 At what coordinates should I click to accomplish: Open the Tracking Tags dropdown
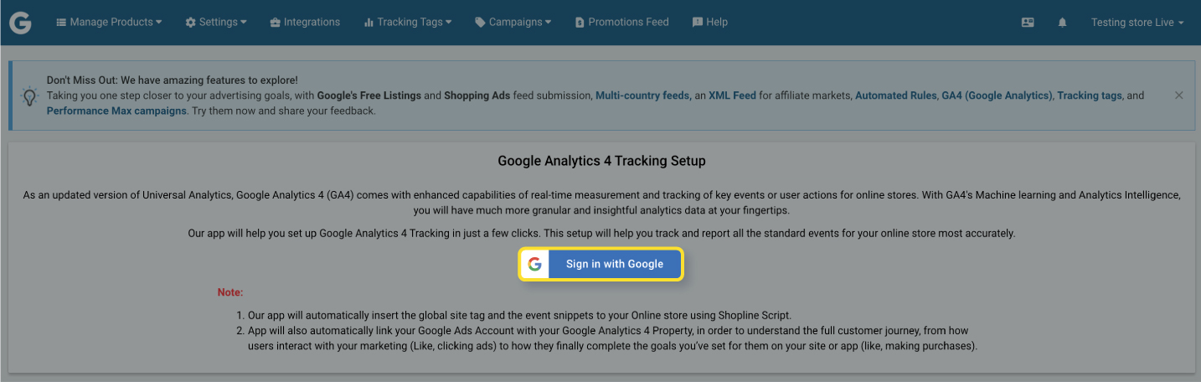click(x=408, y=23)
